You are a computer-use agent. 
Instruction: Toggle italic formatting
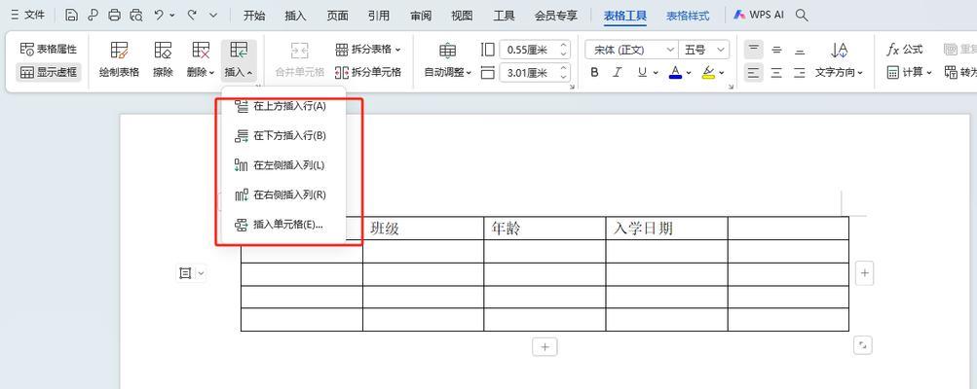618,73
